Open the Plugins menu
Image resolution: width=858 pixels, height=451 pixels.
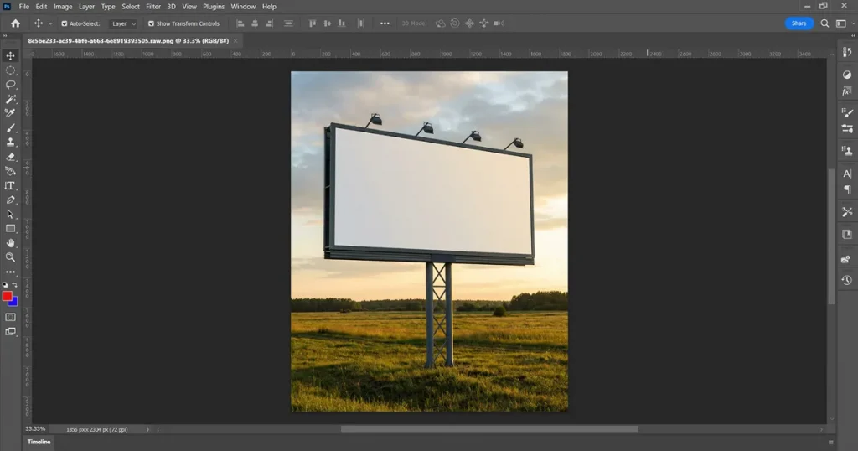coord(214,7)
